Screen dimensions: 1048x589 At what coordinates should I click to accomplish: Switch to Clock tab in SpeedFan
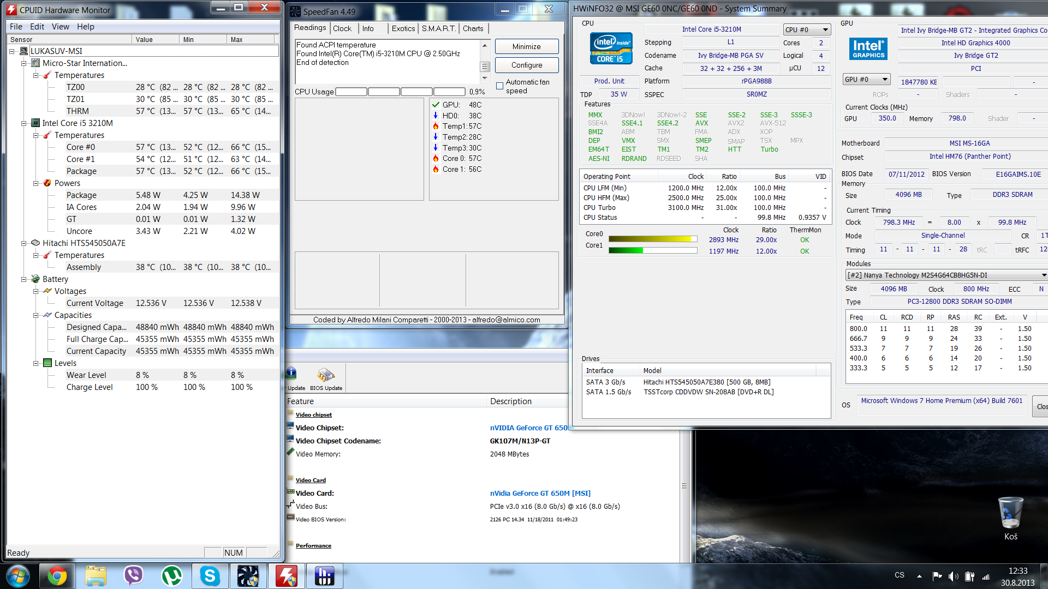tap(342, 28)
